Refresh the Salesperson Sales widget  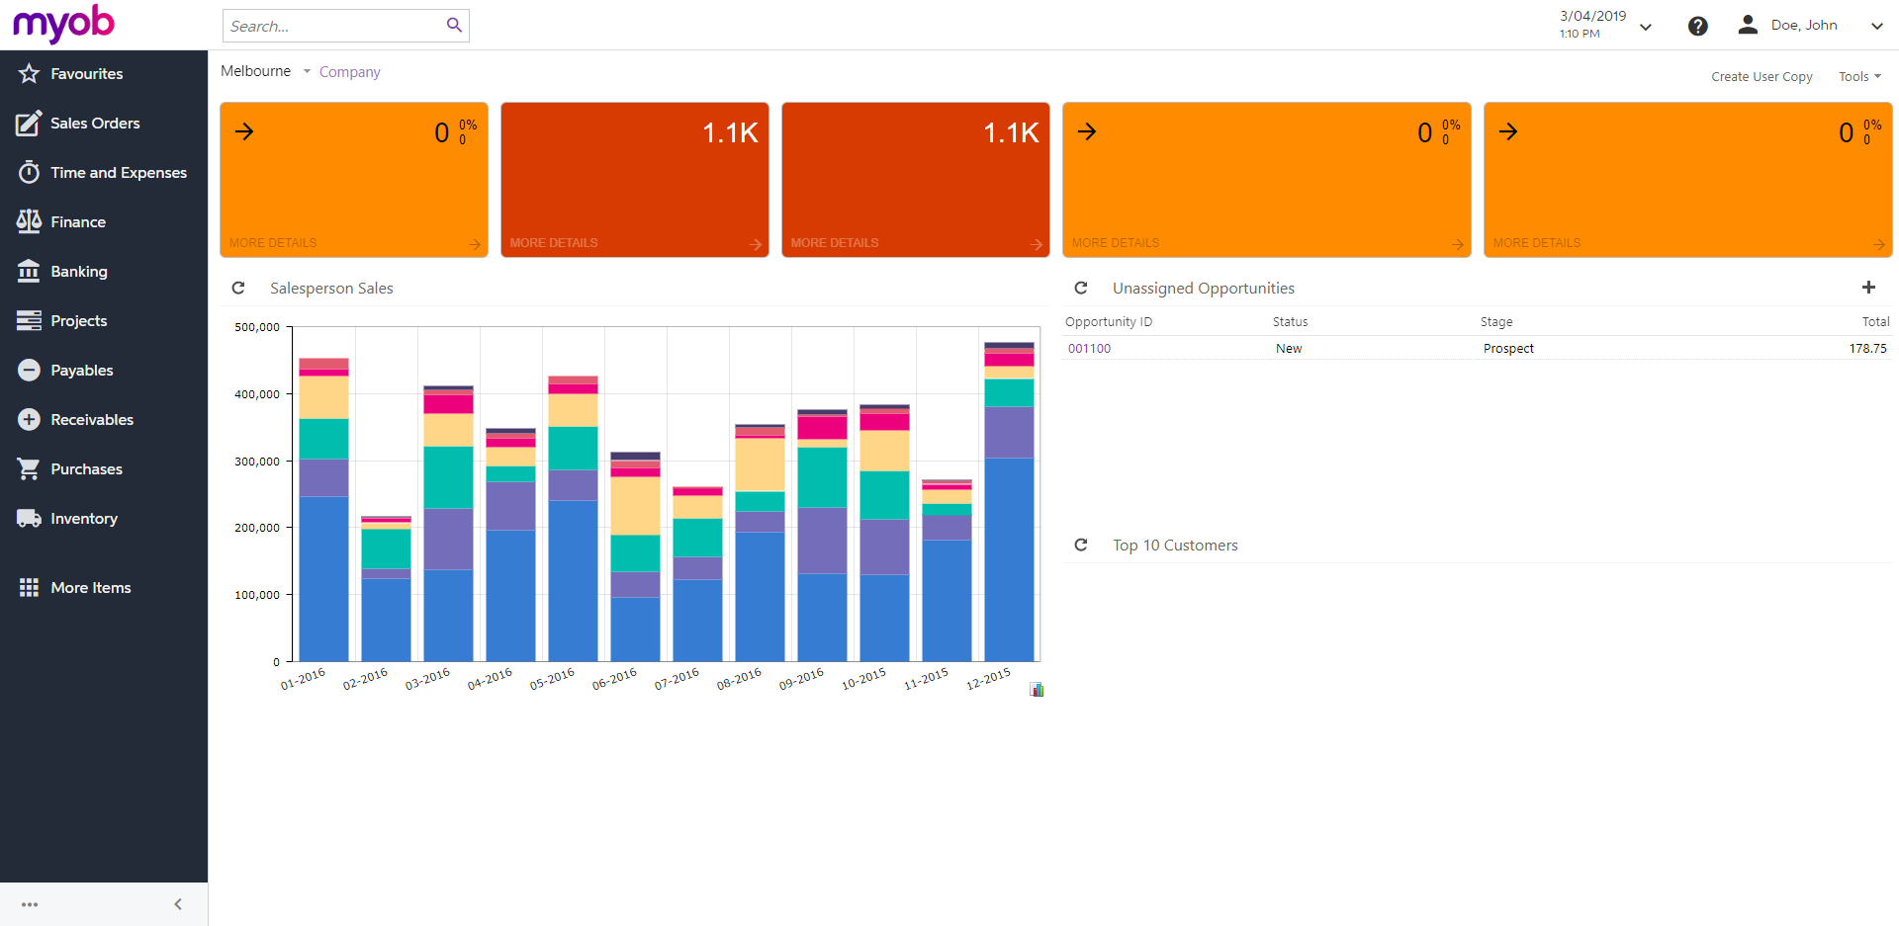[x=238, y=289]
